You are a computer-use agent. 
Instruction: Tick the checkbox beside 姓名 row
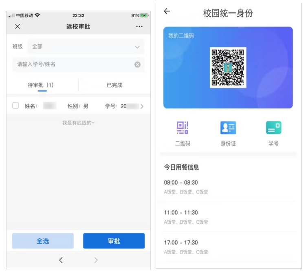(15, 106)
